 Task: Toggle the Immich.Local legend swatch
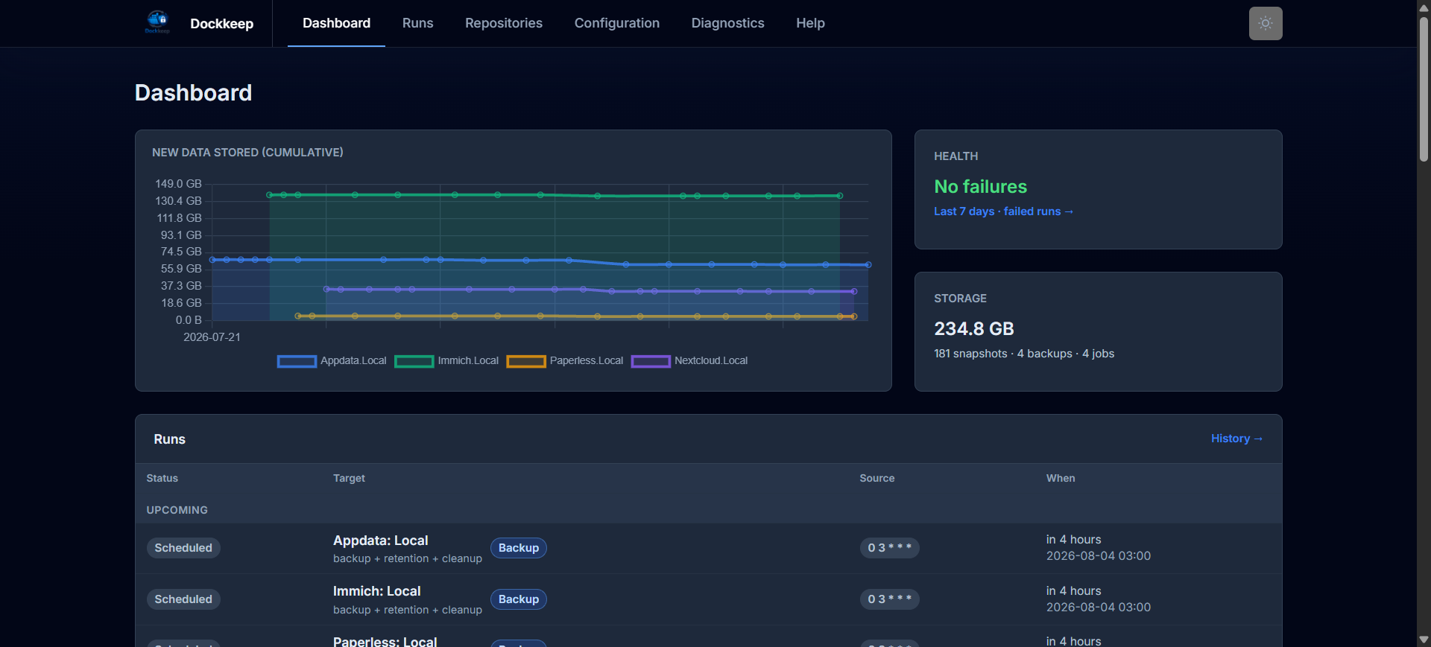coord(414,361)
